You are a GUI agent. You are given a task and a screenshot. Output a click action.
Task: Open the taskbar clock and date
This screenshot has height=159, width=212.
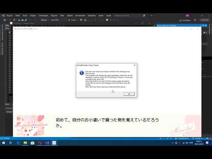click(x=199, y=143)
